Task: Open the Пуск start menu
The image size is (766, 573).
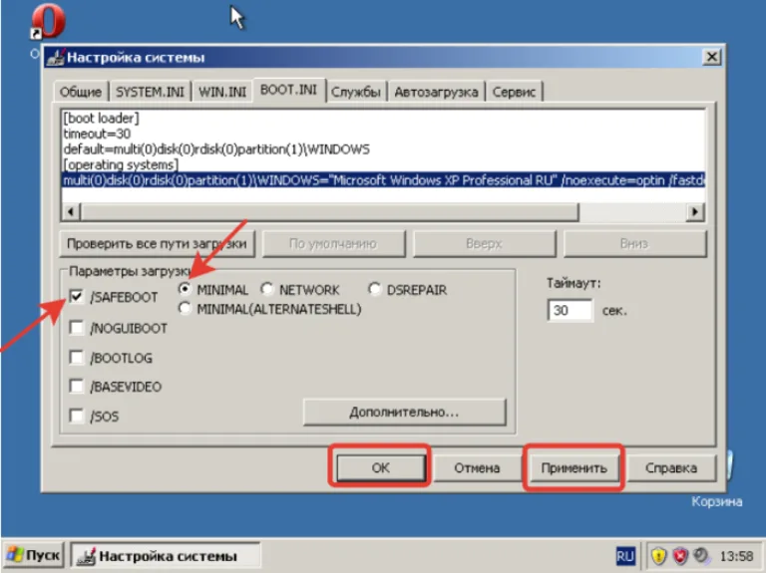Action: coord(34,555)
